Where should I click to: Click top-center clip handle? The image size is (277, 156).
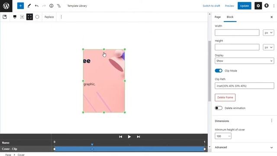[x=104, y=49]
